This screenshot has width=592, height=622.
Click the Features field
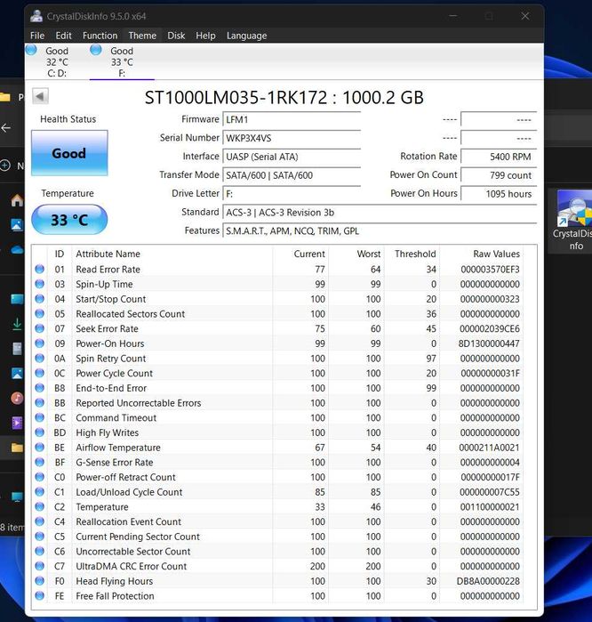pyautogui.click(x=380, y=230)
